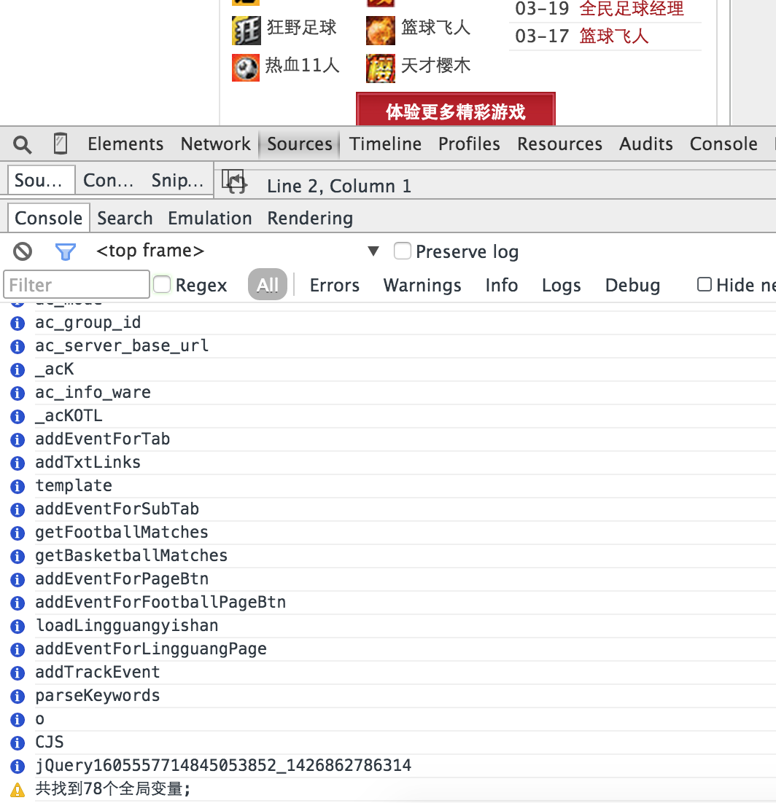Click the jQuery160555 log entry text
Screen dimensions: 776x803
pyautogui.click(x=223, y=766)
